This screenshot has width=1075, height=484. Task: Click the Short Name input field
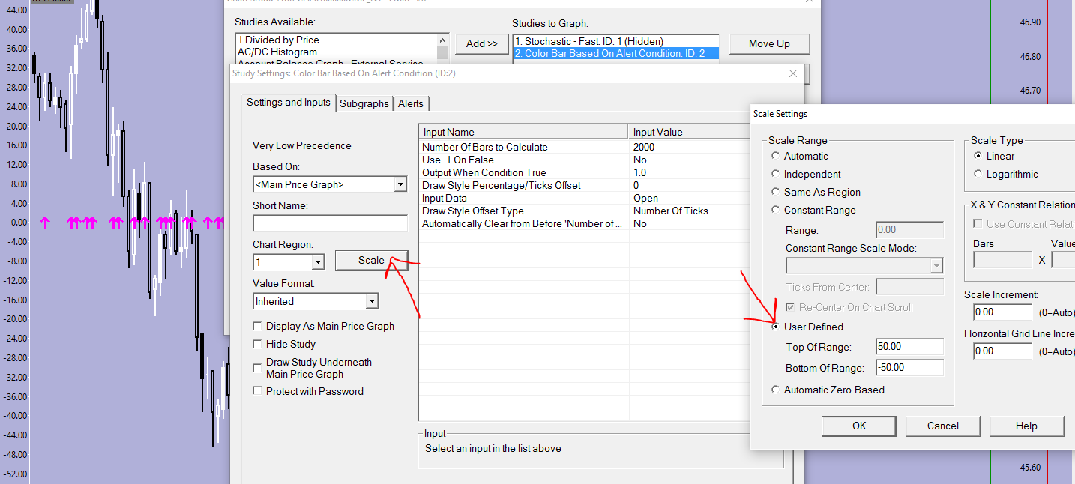pyautogui.click(x=331, y=223)
